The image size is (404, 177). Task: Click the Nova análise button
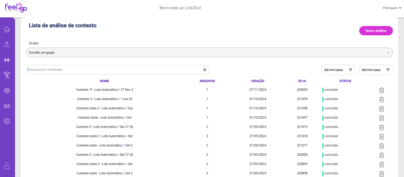(x=376, y=31)
